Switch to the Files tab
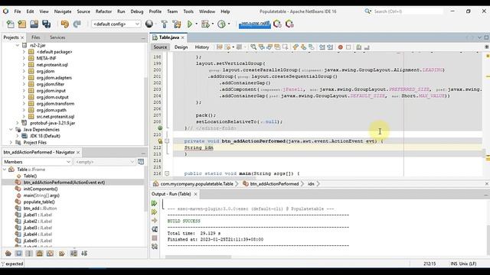The height and width of the screenshot is (275, 490). tap(36, 37)
